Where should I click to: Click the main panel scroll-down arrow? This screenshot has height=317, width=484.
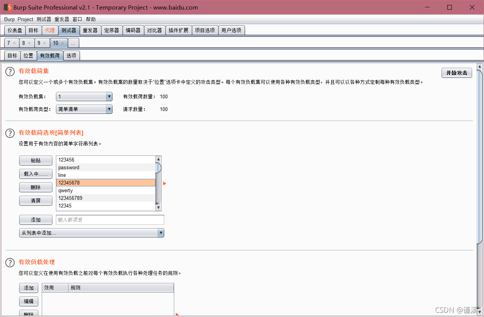[x=480, y=313]
